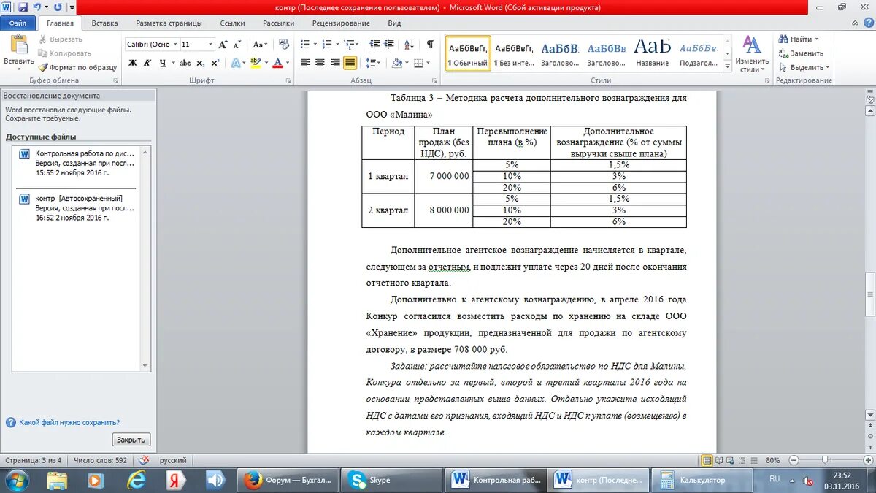Switch to the Вставка tab
Screen dimensions: 876x493
(x=105, y=23)
